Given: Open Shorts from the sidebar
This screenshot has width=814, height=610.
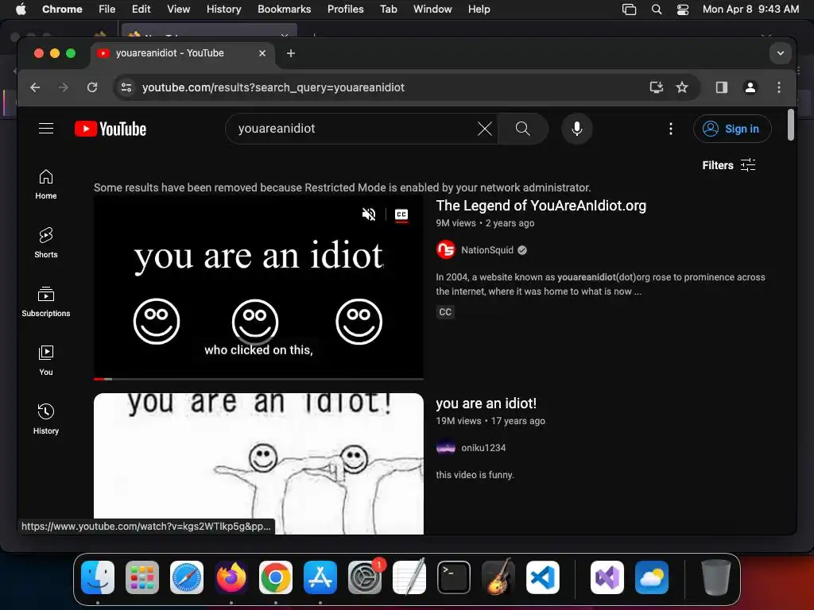Looking at the screenshot, I should click(46, 243).
